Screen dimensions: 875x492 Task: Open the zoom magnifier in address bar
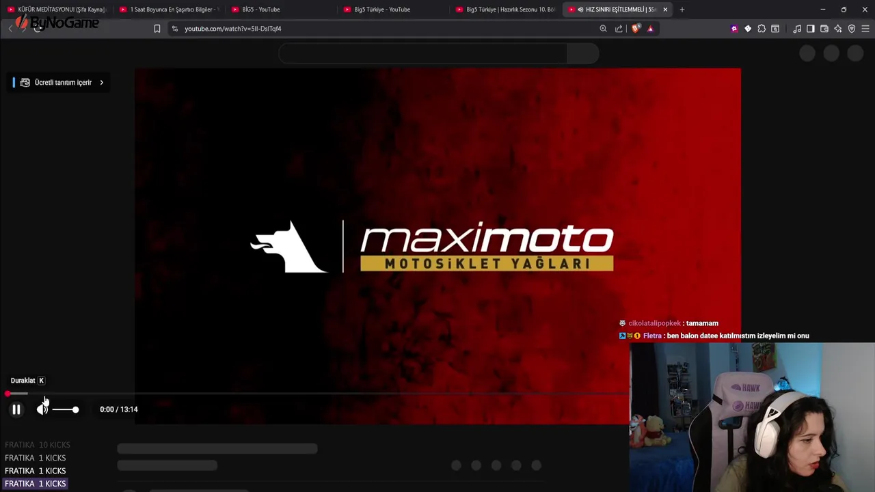pyautogui.click(x=603, y=29)
